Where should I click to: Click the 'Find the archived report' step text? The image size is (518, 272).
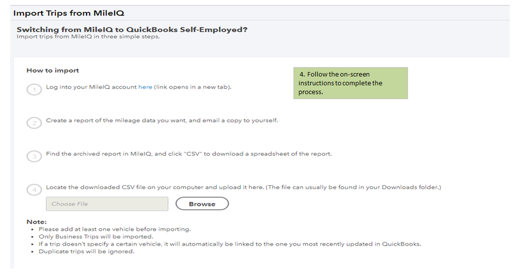point(189,154)
